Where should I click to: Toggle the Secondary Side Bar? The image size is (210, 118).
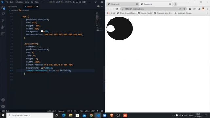coord(80,2)
